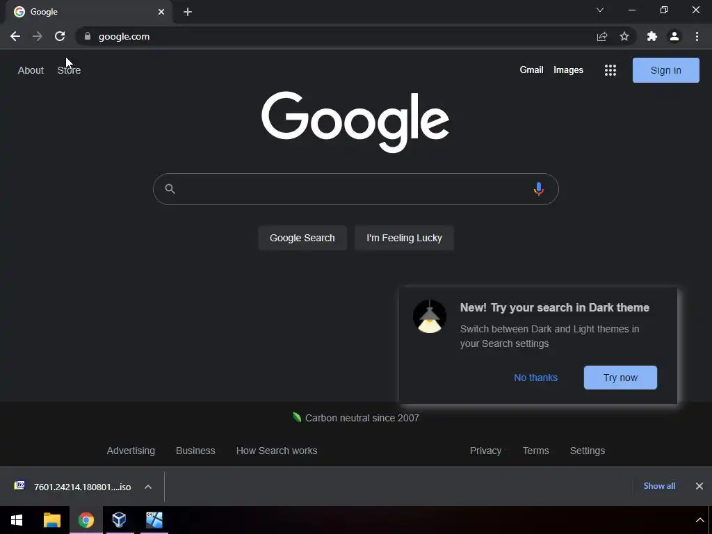Screen dimensions: 712x534
Task: Open the Advertising footer link
Action: pyautogui.click(x=131, y=451)
